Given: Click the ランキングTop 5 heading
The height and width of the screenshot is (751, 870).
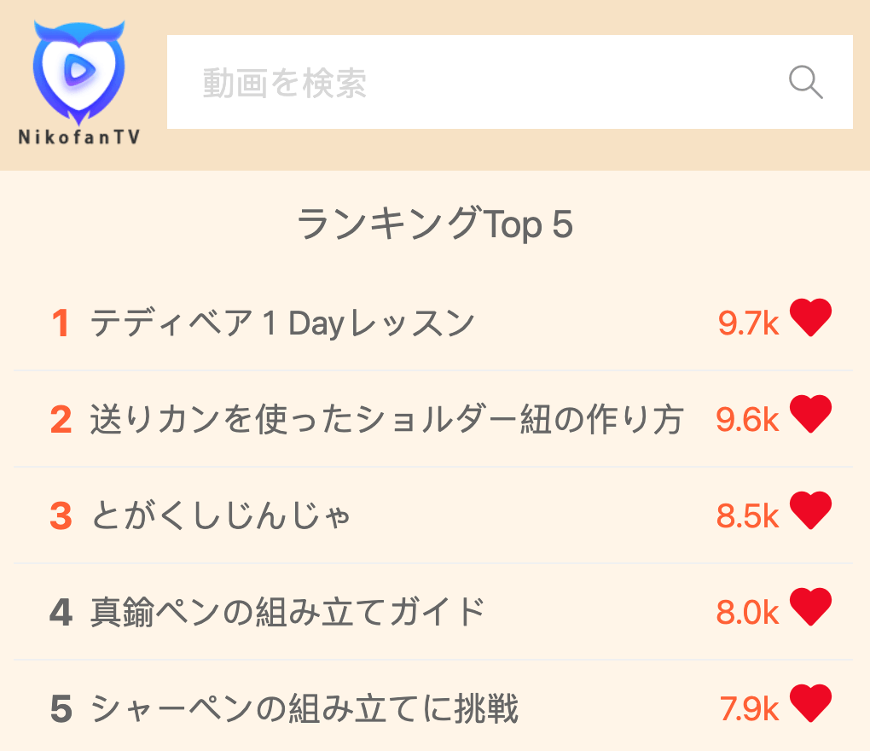Looking at the screenshot, I should (435, 224).
